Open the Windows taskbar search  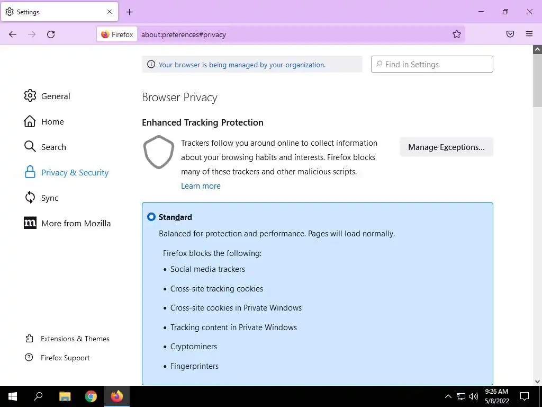coord(38,396)
